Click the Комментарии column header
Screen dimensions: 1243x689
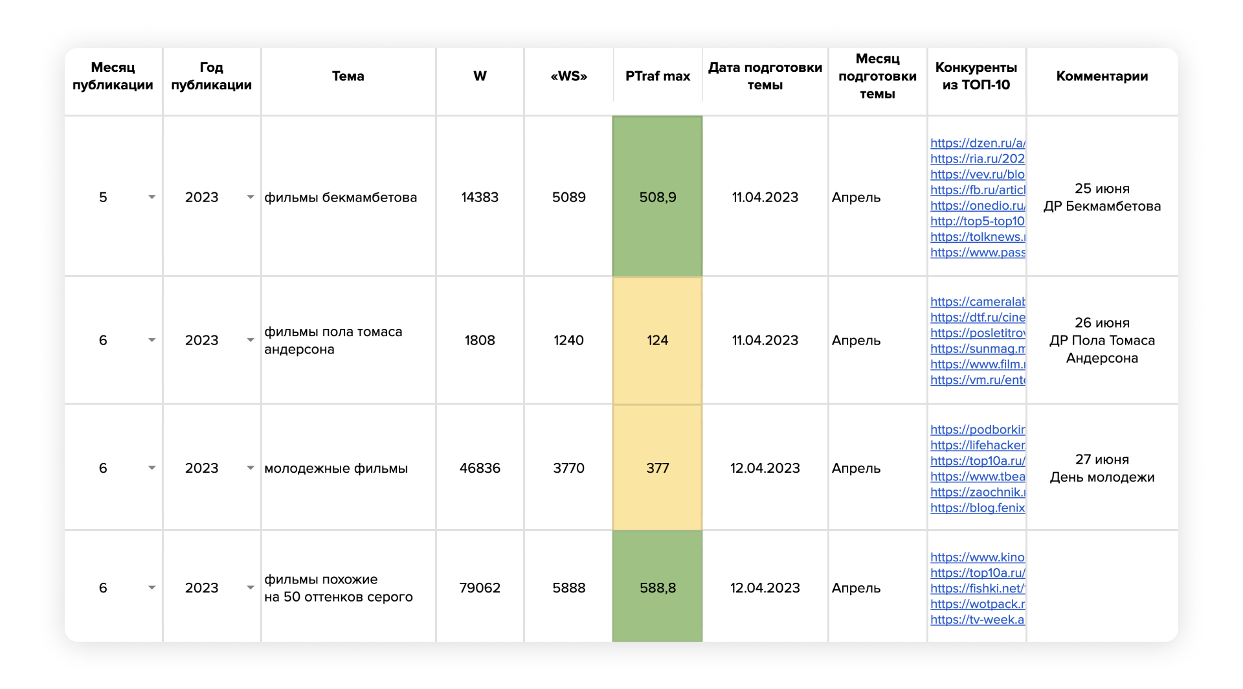[x=1101, y=76]
